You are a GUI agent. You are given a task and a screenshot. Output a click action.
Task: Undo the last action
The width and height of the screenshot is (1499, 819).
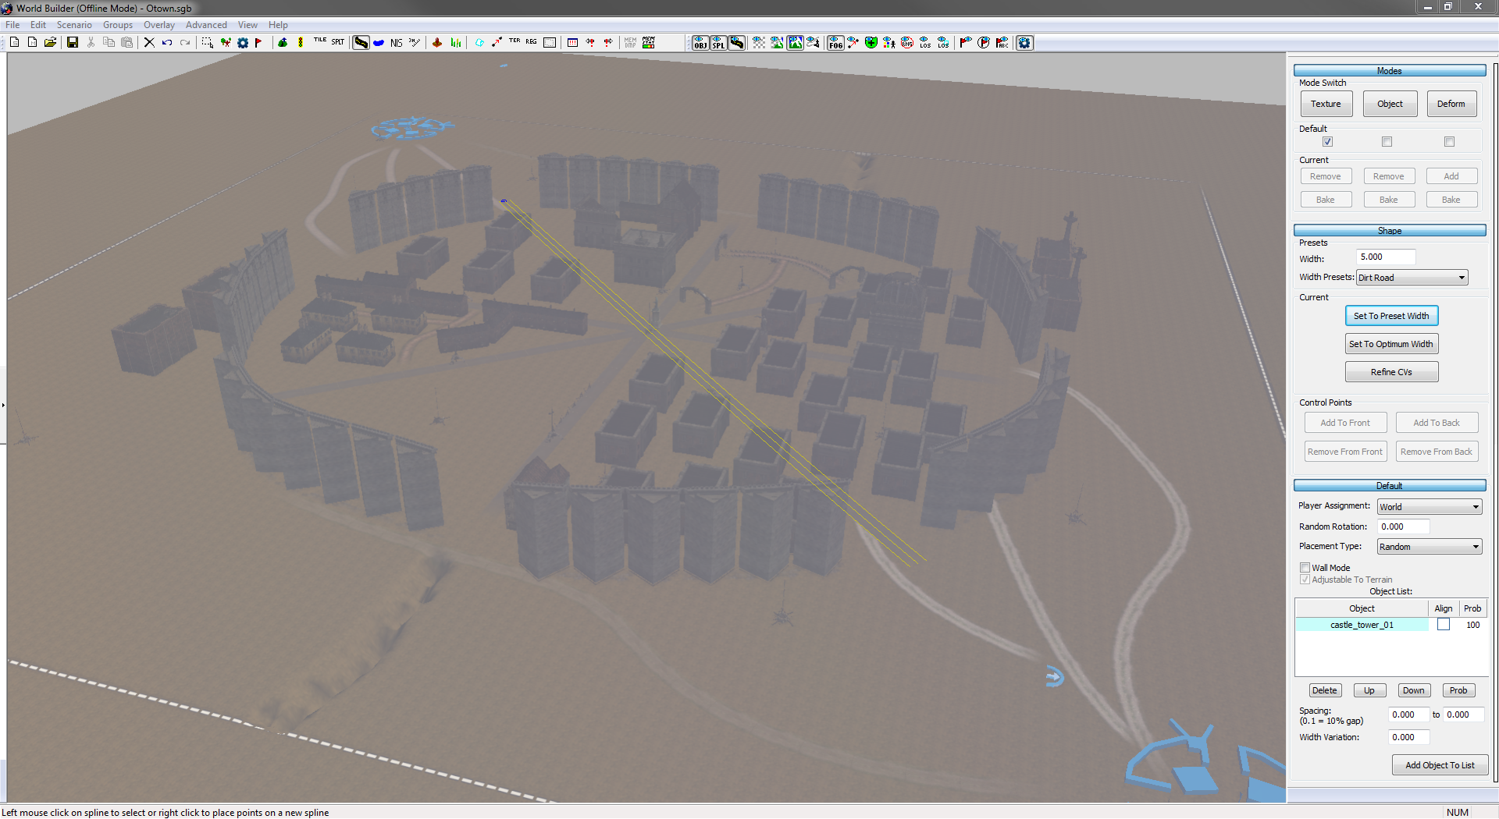click(x=167, y=42)
